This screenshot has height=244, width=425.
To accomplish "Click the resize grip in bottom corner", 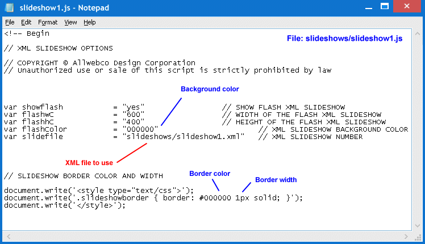I will coord(418,237).
